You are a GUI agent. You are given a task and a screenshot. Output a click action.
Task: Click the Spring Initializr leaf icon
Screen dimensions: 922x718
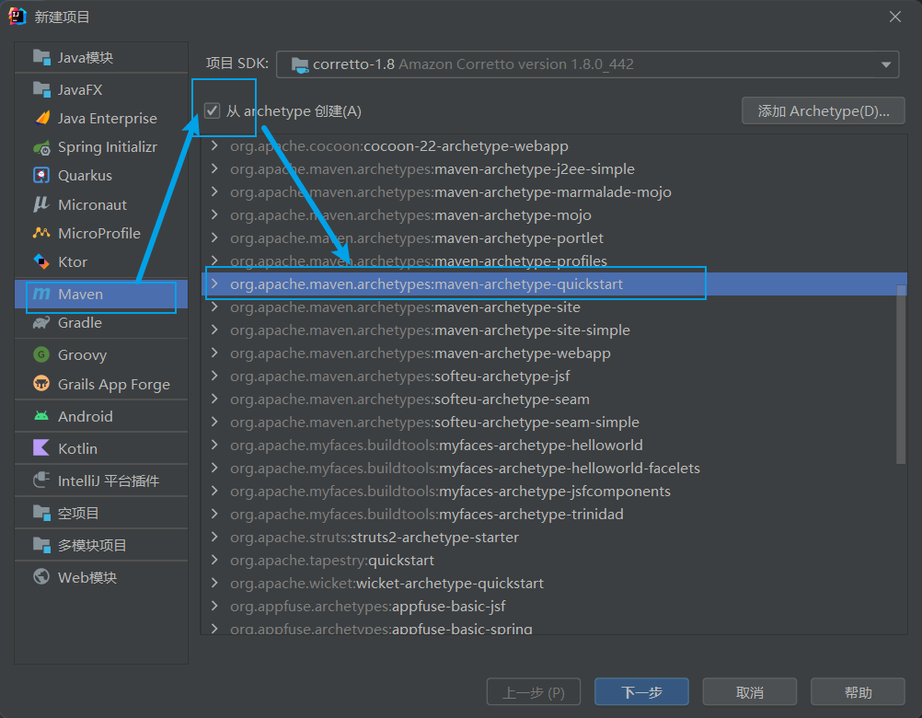[x=41, y=147]
